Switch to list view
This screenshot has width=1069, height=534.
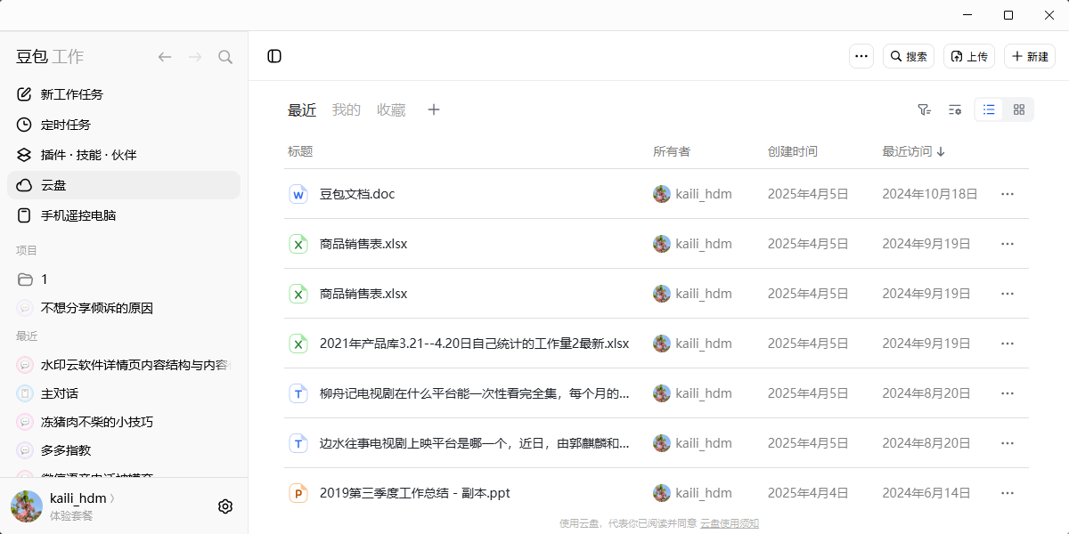click(x=989, y=109)
